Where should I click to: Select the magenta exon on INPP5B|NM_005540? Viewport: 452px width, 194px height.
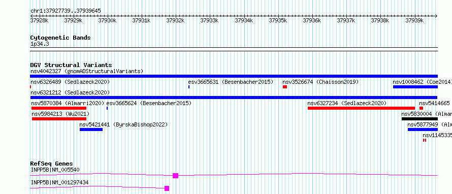[x=176, y=176]
